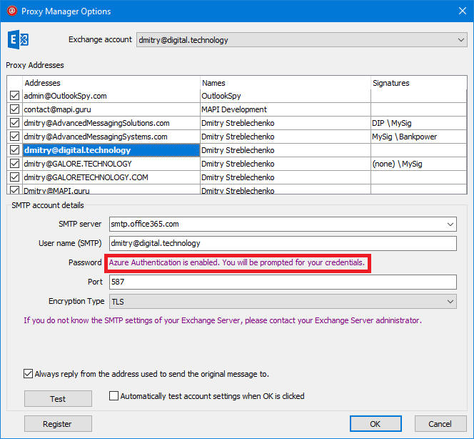Click the Signatures column header
474x439 pixels.
[419, 83]
